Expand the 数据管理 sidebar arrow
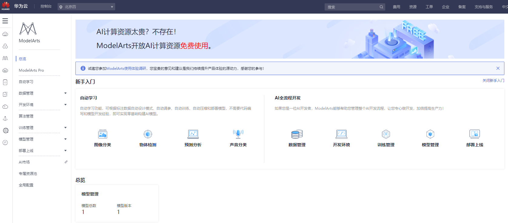Viewport: 508px width, 223px height. tap(65, 93)
